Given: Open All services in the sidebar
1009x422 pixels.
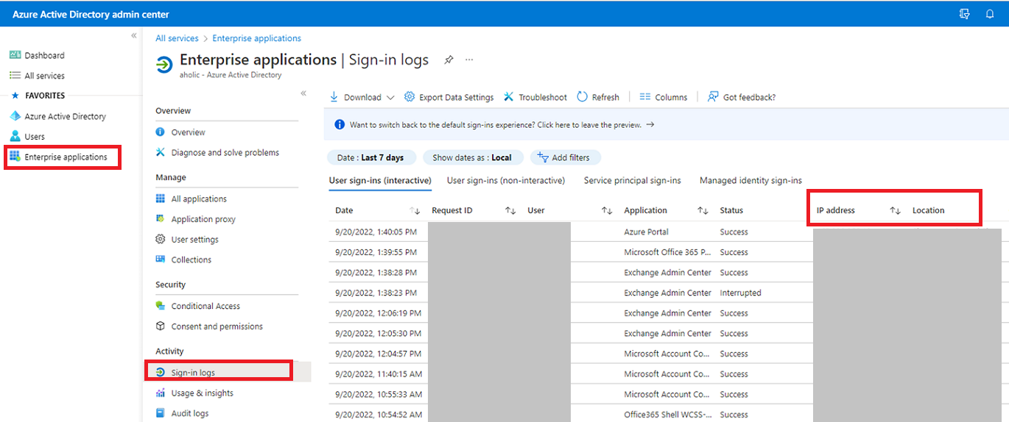Looking at the screenshot, I should [x=44, y=76].
